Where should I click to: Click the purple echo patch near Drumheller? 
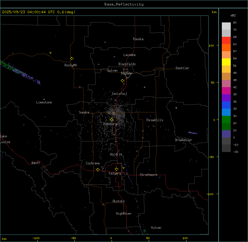tap(192, 133)
